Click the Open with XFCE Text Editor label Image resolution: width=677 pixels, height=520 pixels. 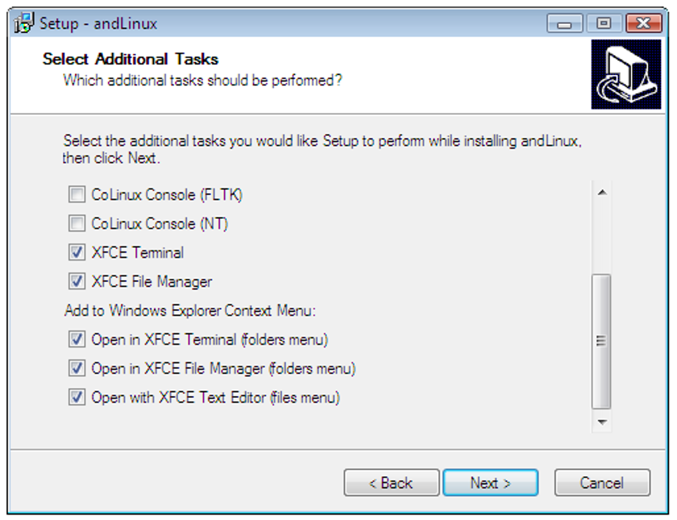215,397
